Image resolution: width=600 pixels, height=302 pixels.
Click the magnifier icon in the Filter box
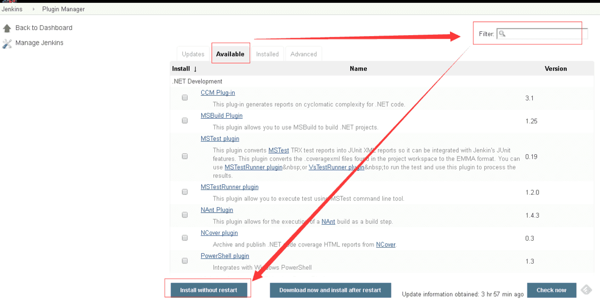point(502,34)
